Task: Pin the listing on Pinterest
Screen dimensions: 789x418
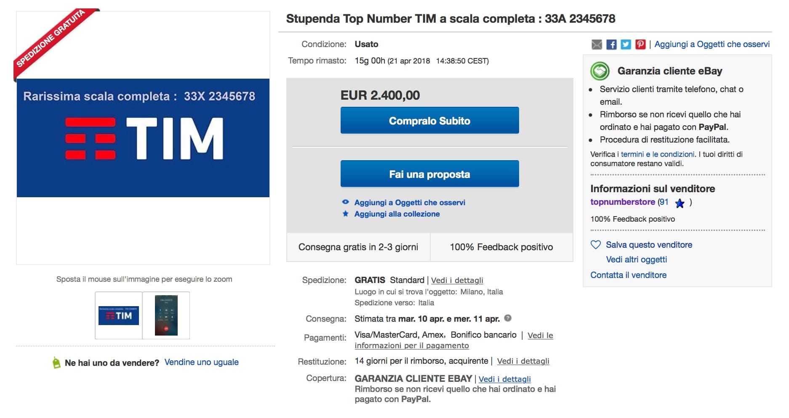Action: pos(640,44)
